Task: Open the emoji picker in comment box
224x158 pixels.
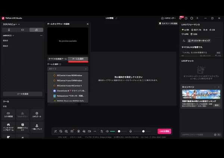Action: pyautogui.click(x=215, y=135)
